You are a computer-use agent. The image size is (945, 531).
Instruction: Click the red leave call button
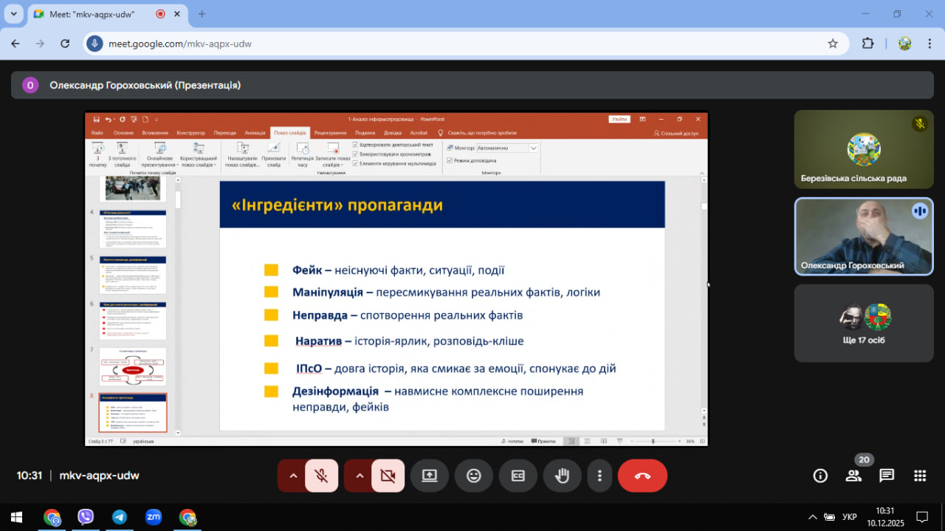pyautogui.click(x=642, y=476)
